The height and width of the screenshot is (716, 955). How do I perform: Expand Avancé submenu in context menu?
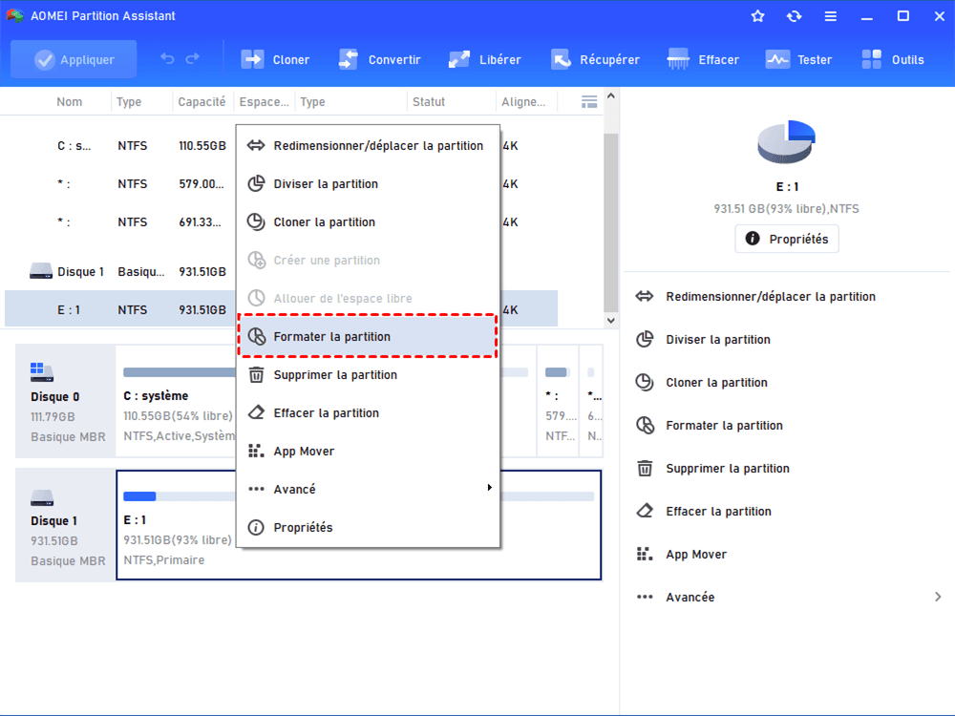click(368, 490)
